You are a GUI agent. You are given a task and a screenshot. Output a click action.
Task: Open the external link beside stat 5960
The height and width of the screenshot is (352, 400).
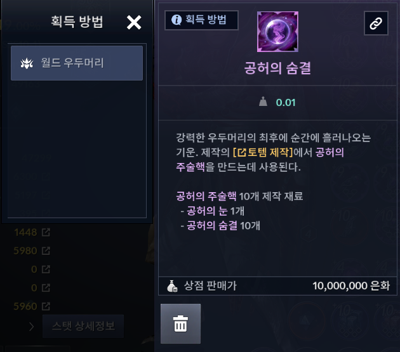tap(46, 306)
